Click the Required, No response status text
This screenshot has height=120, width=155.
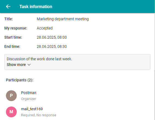39,115
